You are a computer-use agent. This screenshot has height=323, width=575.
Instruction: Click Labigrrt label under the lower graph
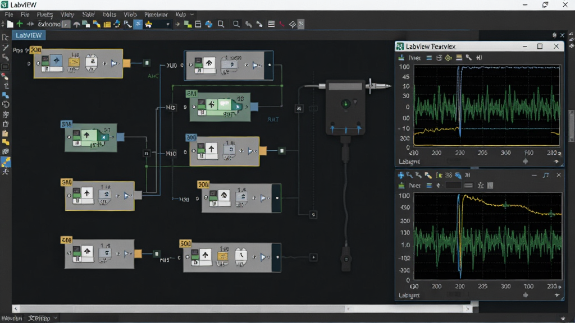click(409, 295)
